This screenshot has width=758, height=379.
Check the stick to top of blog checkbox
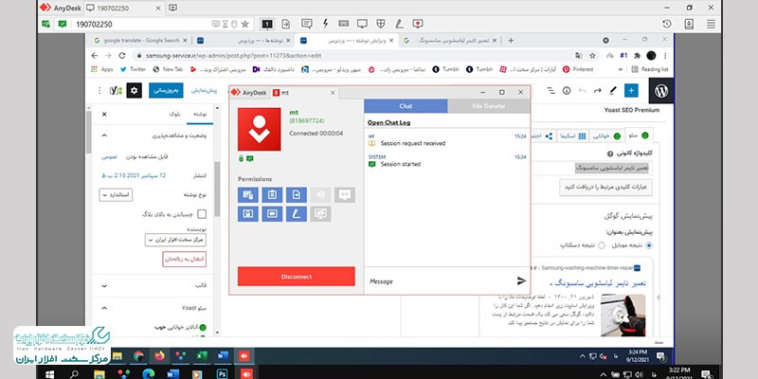tap(202, 214)
